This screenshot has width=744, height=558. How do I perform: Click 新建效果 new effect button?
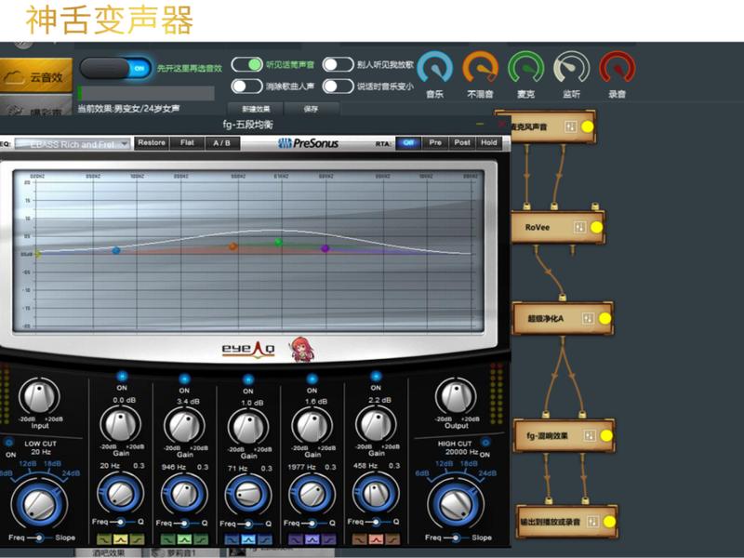[256, 109]
